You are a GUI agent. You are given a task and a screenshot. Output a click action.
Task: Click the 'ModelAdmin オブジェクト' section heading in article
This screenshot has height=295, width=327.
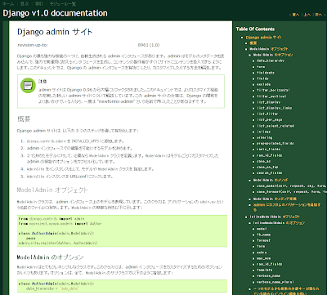[x=52, y=190]
